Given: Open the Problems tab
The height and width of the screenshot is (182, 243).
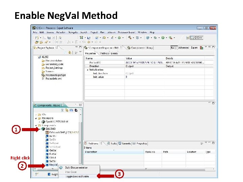Looking at the screenshot, I should 93,144.
